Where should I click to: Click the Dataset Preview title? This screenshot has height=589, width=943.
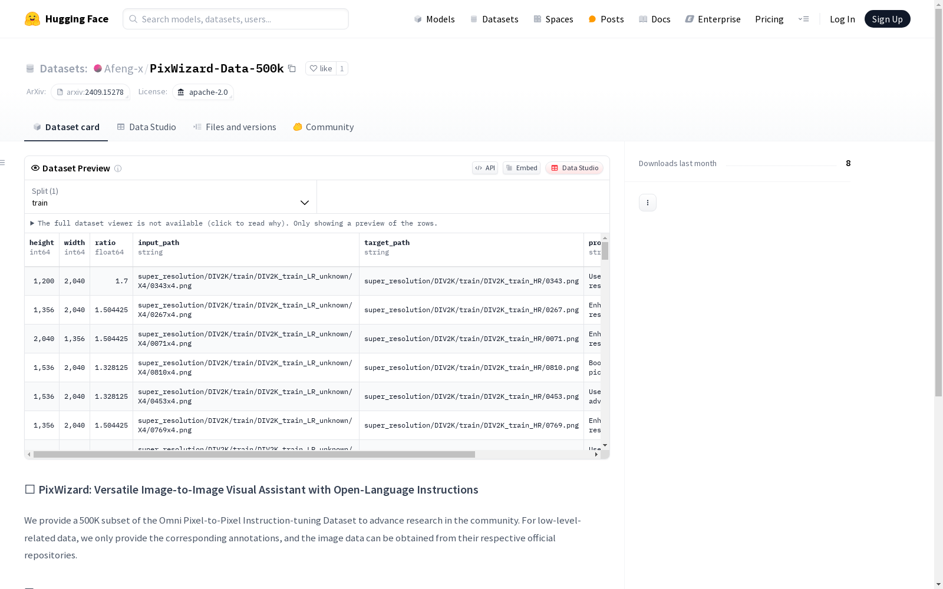click(76, 168)
